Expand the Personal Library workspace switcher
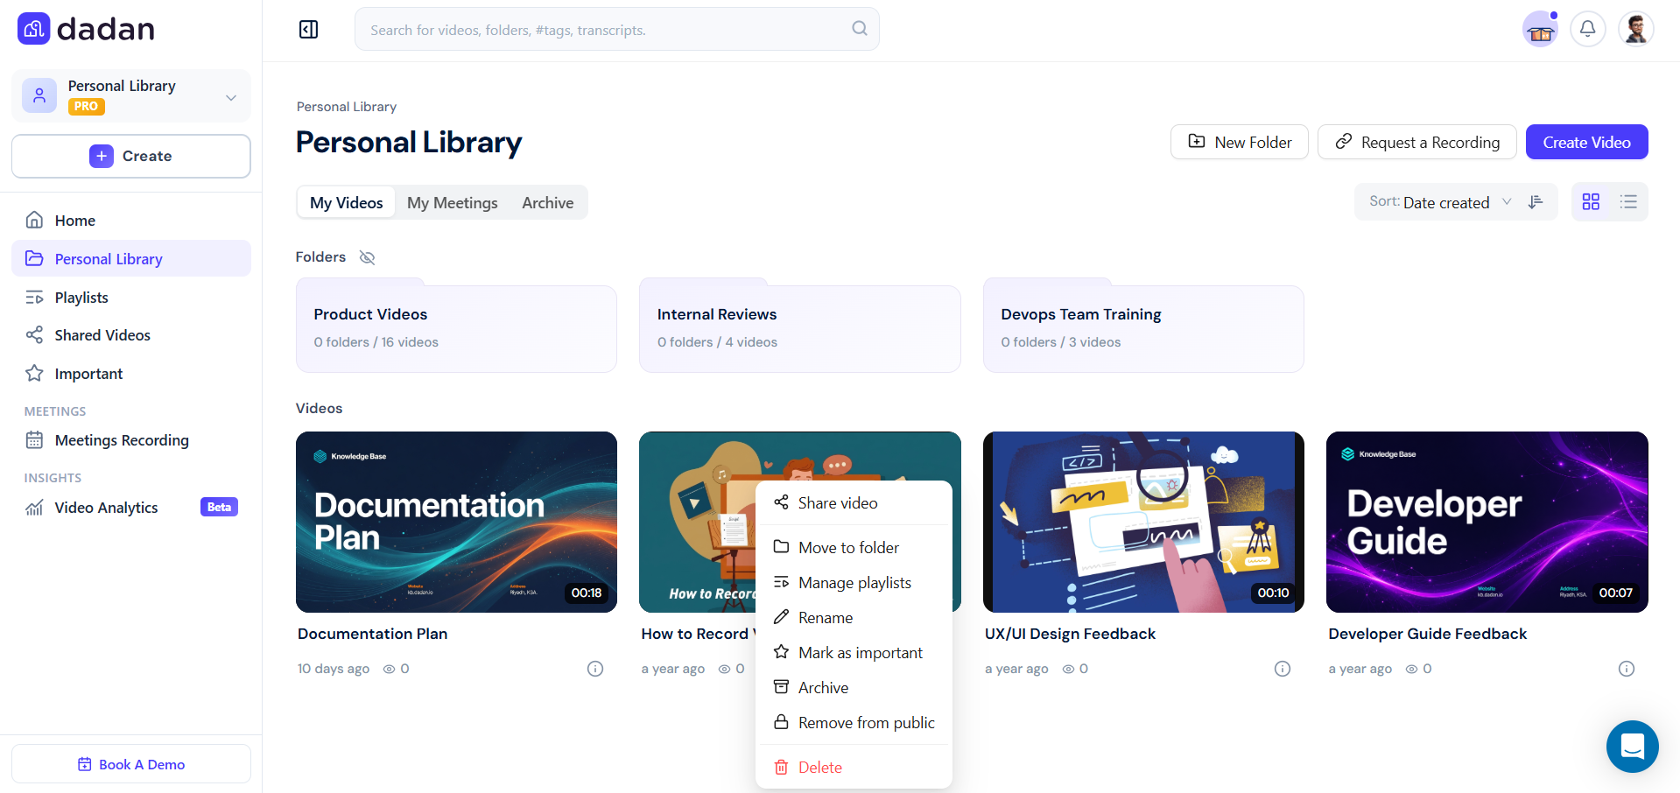1680x793 pixels. coord(131,95)
